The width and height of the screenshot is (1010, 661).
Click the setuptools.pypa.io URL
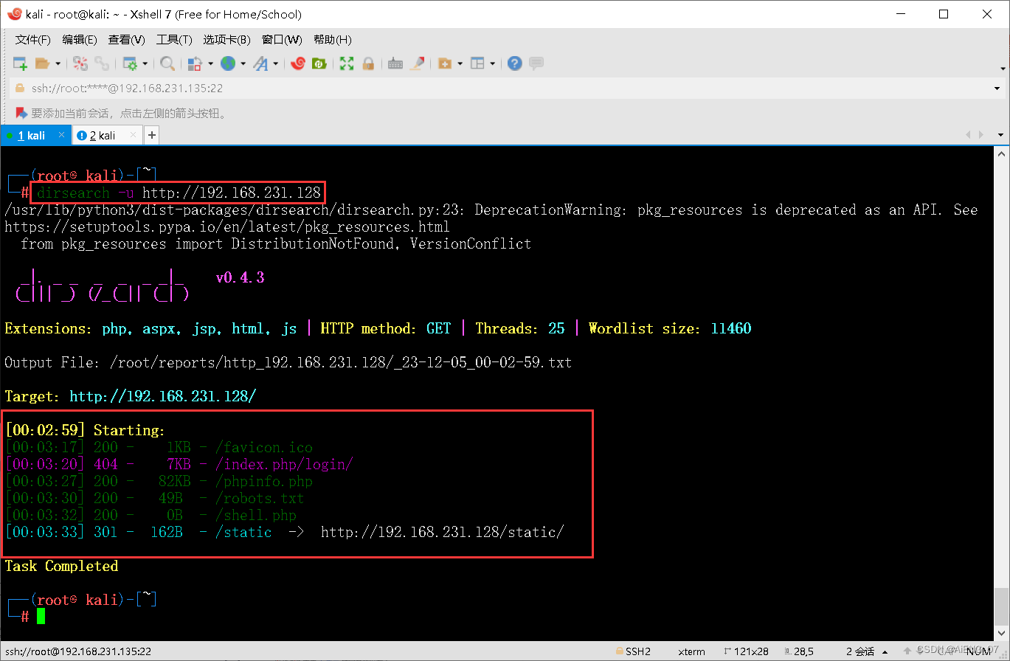227,226
